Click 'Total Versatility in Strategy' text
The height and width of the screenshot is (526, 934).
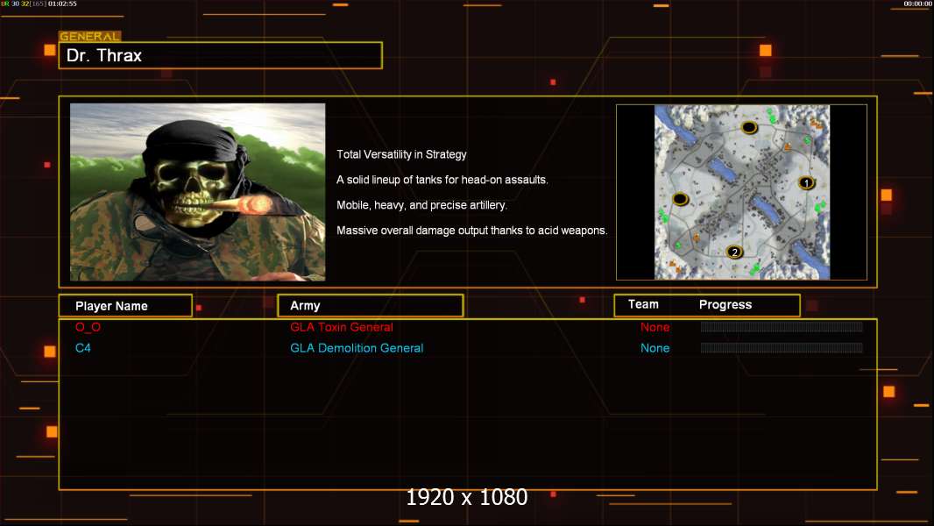pyautogui.click(x=401, y=154)
